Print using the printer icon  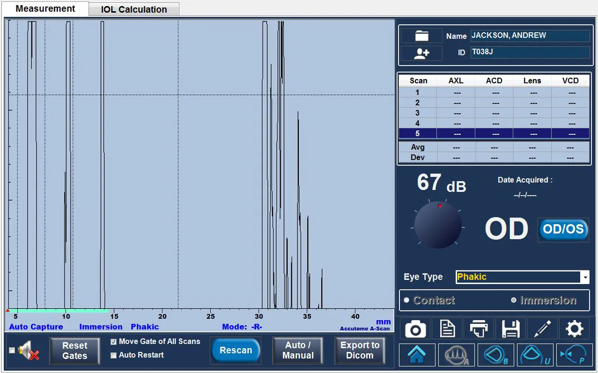(x=479, y=329)
